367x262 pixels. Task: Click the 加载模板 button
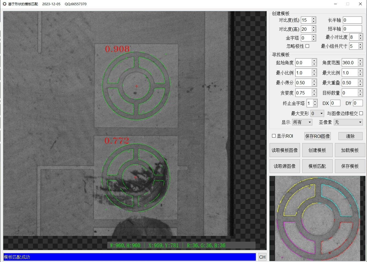point(350,150)
